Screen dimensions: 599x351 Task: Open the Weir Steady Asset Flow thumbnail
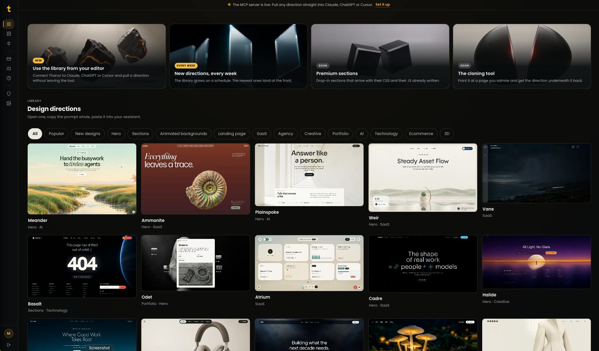[x=423, y=177]
